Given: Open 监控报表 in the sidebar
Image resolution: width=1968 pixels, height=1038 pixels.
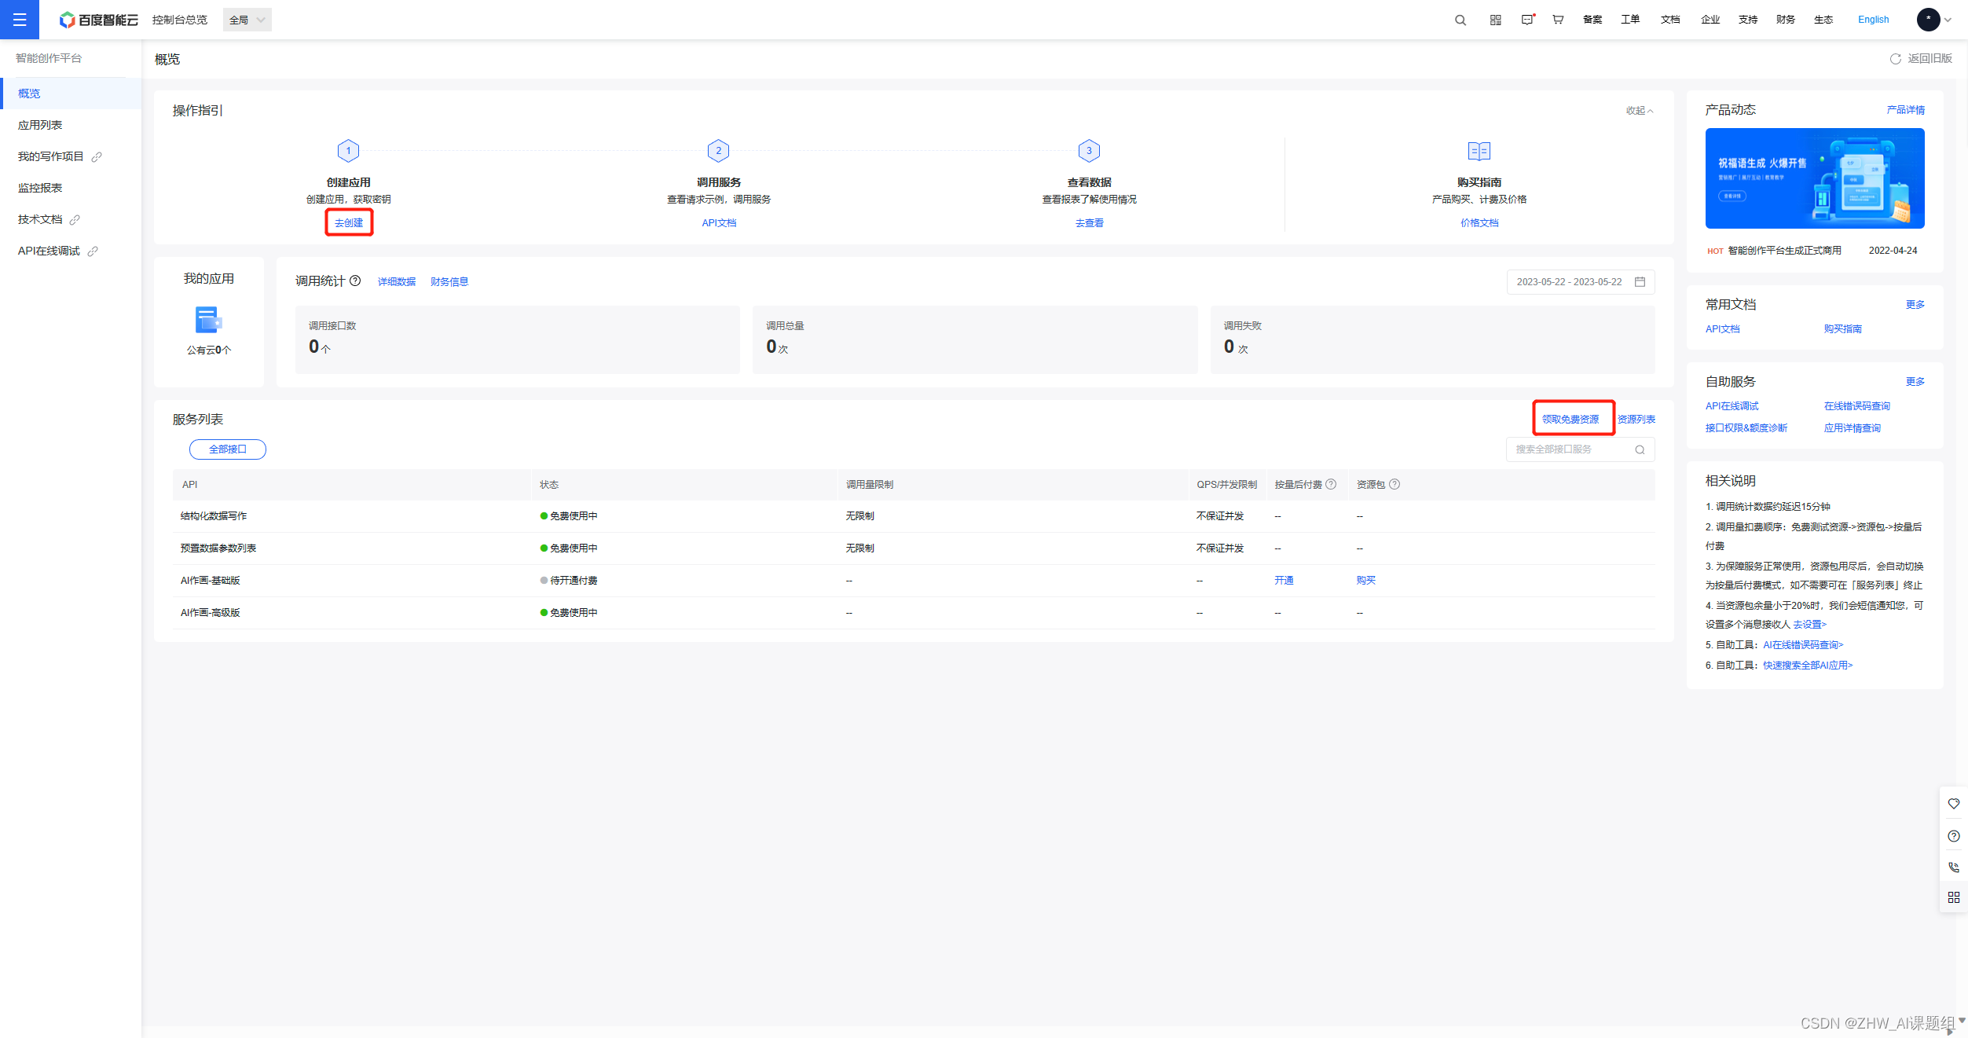Looking at the screenshot, I should pyautogui.click(x=40, y=188).
